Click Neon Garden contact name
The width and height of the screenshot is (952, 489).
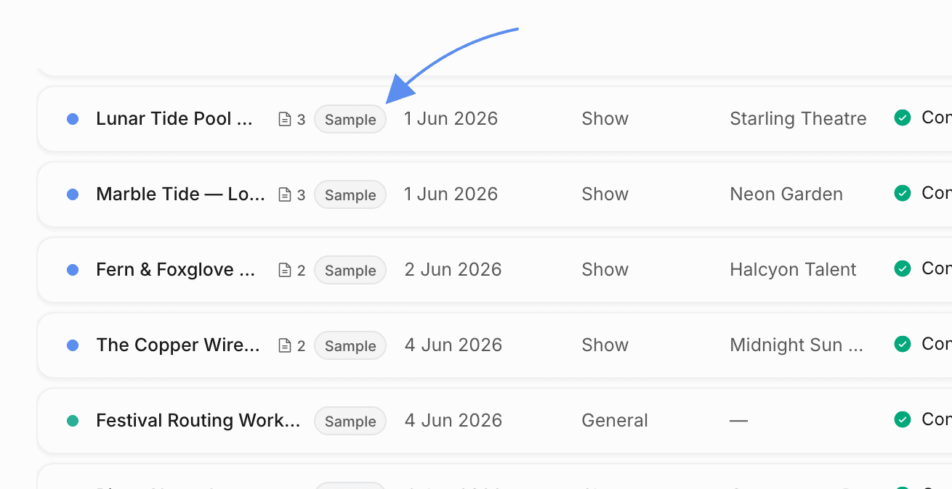[x=786, y=194]
